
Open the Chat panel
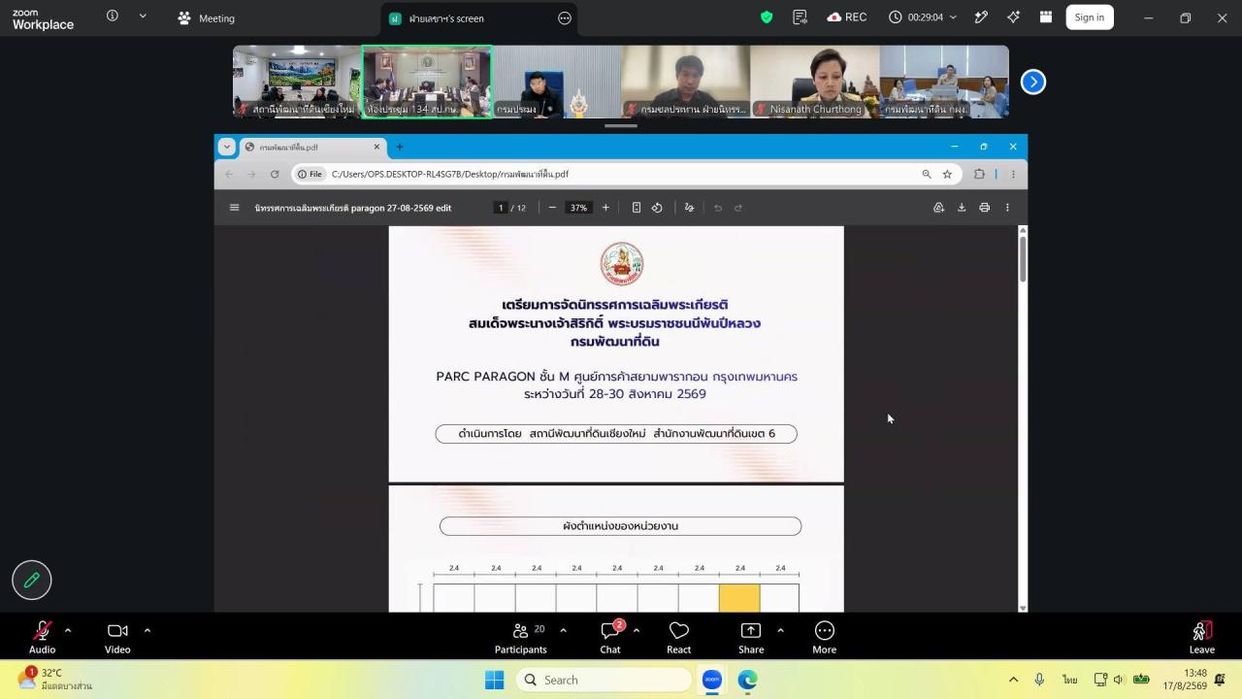pos(610,637)
